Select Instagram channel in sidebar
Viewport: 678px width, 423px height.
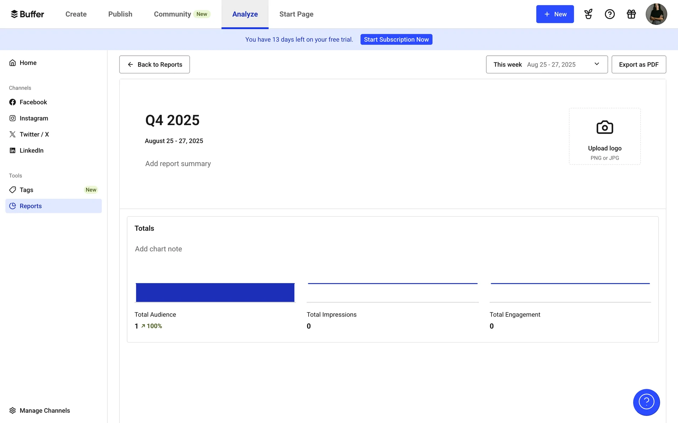34,118
